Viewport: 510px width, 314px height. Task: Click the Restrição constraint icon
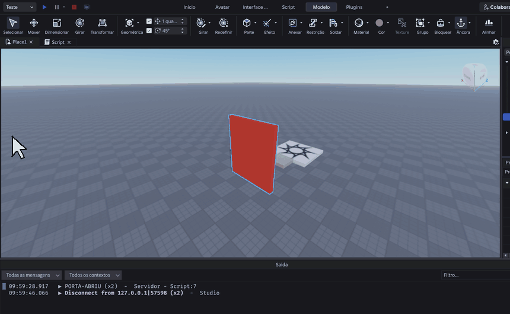point(313,23)
